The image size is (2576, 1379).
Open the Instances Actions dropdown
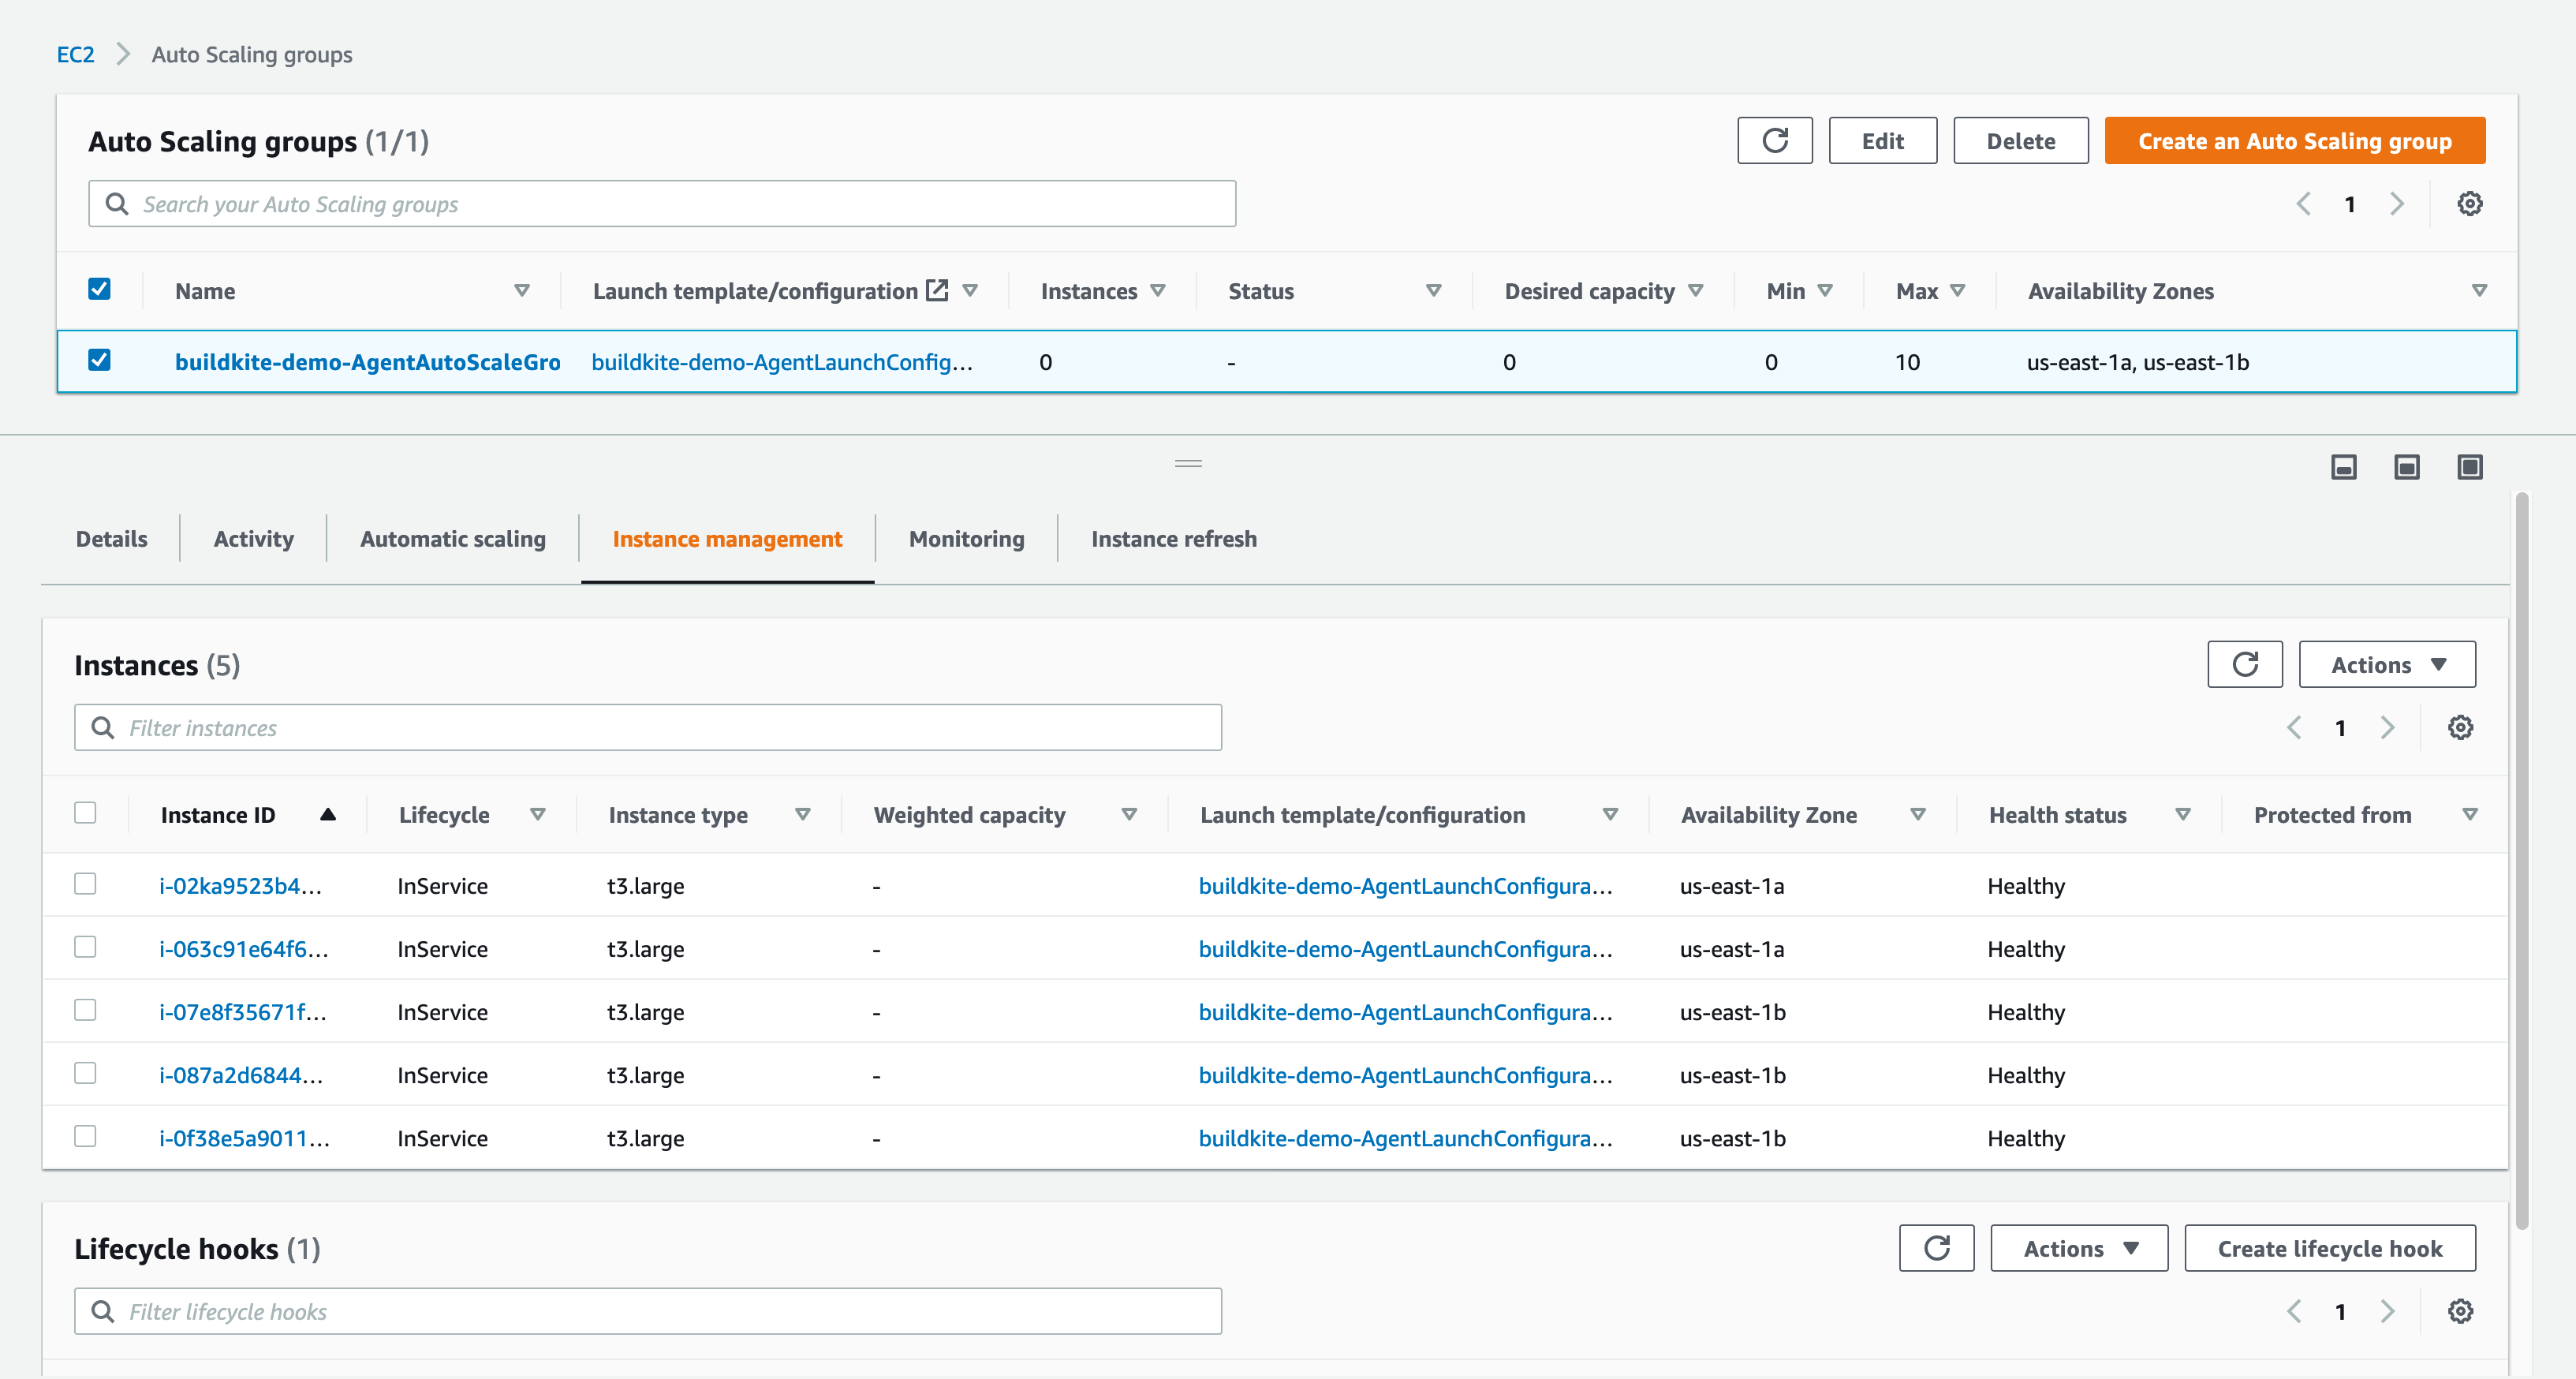tap(2387, 664)
